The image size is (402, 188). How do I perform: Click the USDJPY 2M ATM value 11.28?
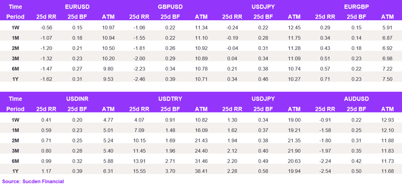294,48
